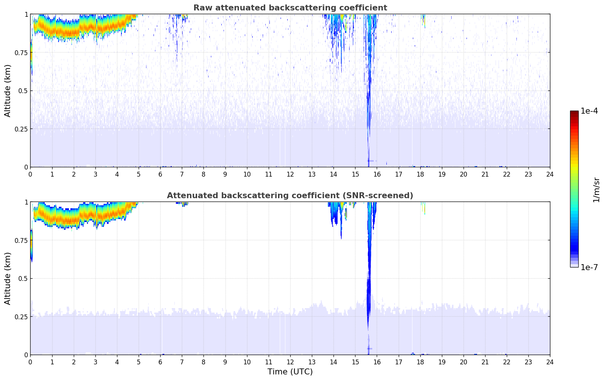Click the 'Time (UTC)' axis label
The height and width of the screenshot is (380, 604).
290,371
